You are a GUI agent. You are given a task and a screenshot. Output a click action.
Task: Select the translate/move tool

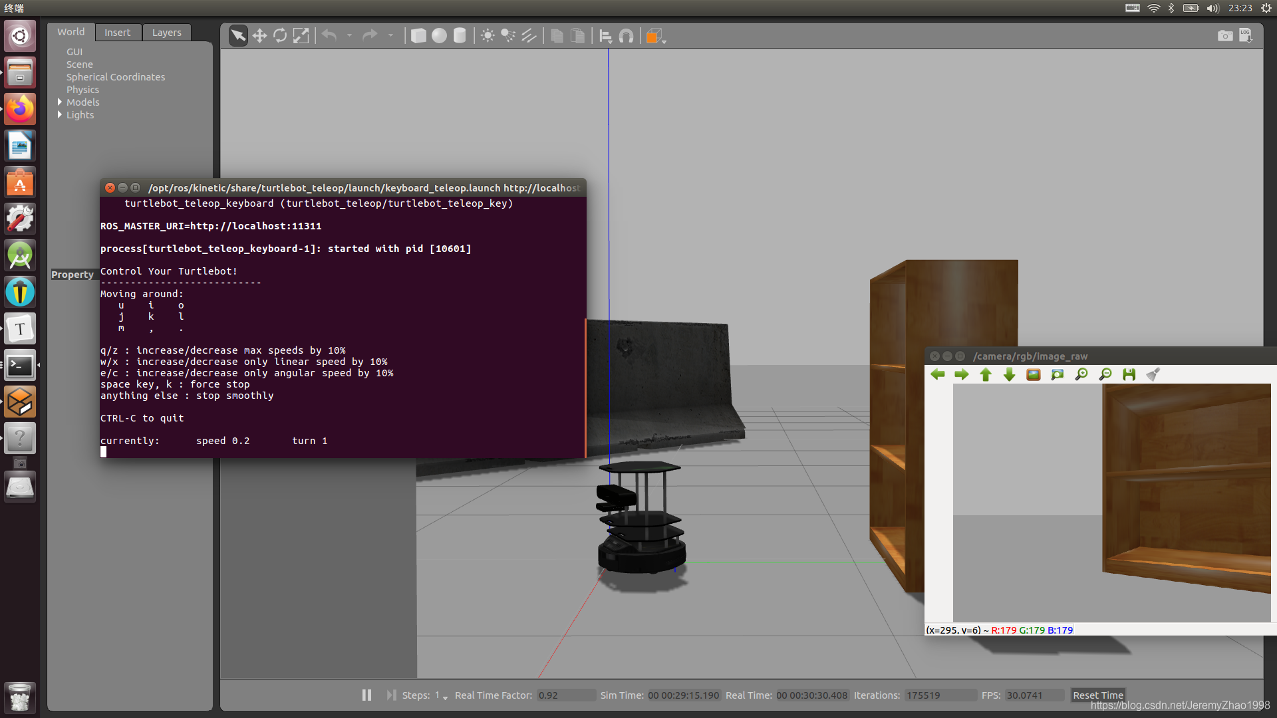(x=259, y=35)
